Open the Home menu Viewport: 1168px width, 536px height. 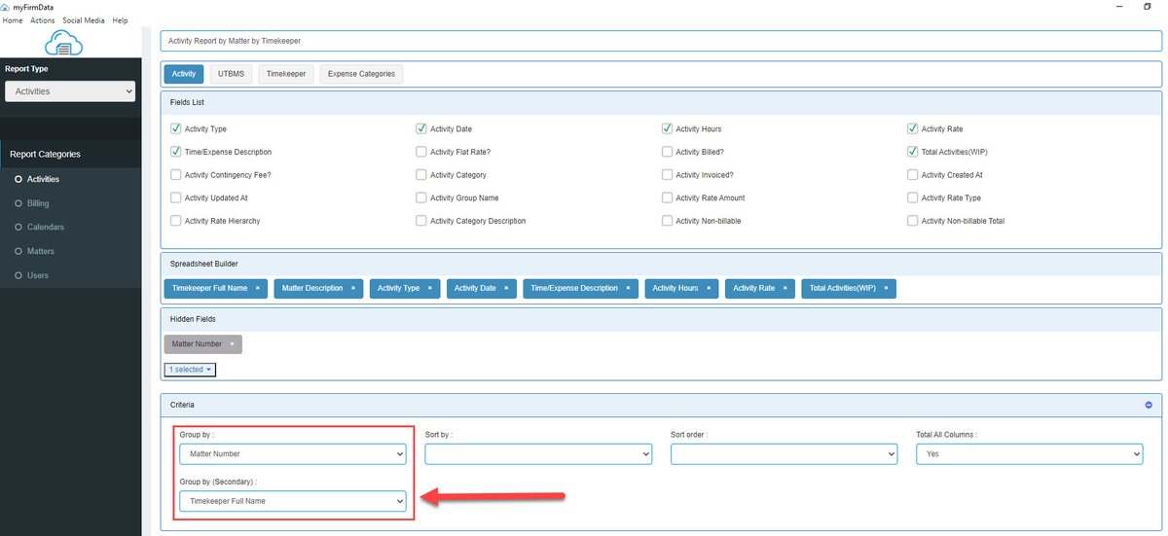pyautogui.click(x=13, y=20)
